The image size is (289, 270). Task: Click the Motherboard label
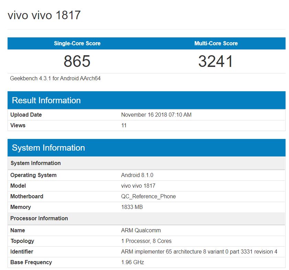coord(27,196)
